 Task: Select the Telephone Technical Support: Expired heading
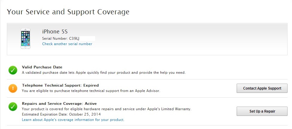tap(60, 85)
